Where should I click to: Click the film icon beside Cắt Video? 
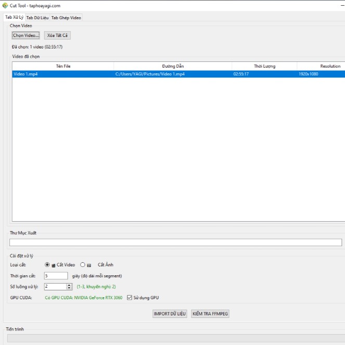pos(54,265)
